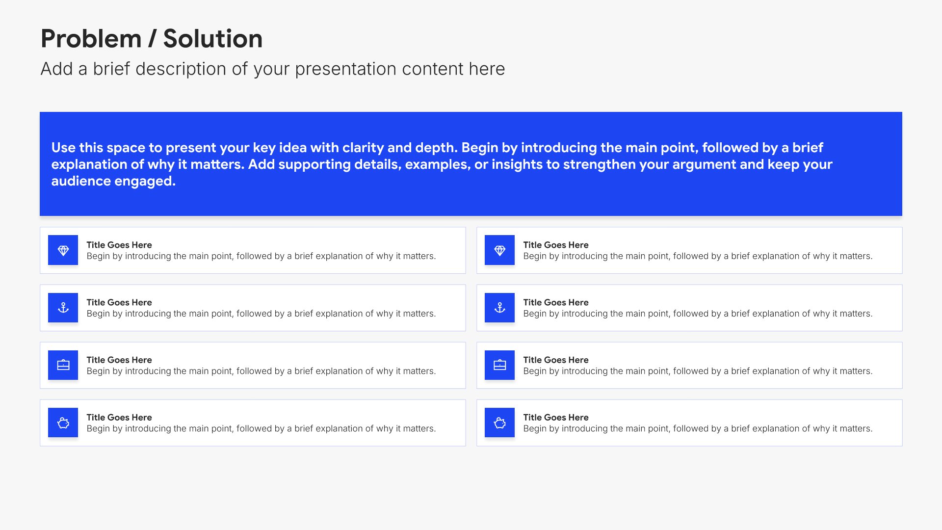
Task: Click the briefcase icon in the right column
Action: pos(499,365)
